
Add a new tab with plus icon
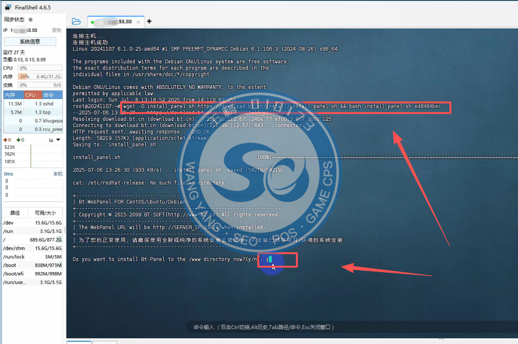[x=149, y=21]
